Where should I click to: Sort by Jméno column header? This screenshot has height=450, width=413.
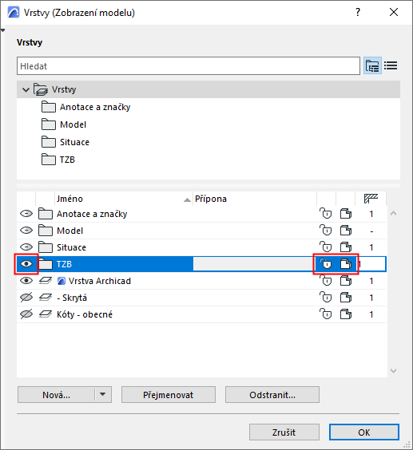[x=124, y=199]
